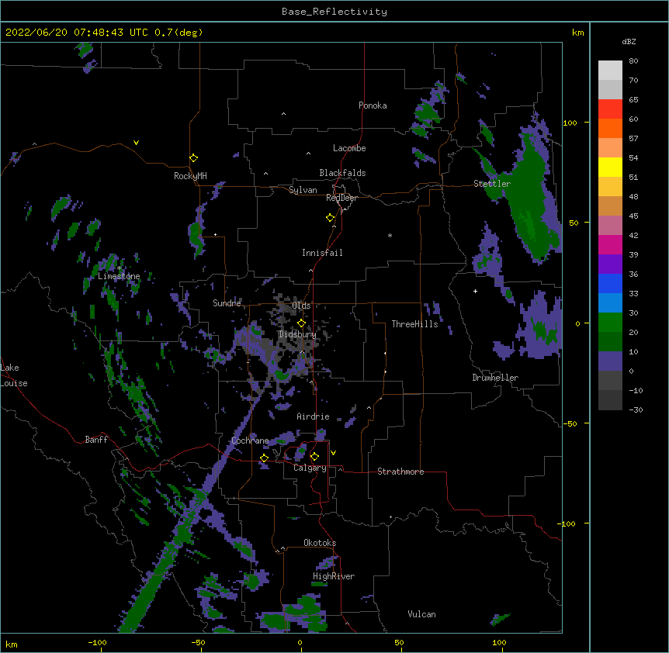Screen dimensions: 669x653
Task: Click the Vulcan label
Action: coord(421,614)
